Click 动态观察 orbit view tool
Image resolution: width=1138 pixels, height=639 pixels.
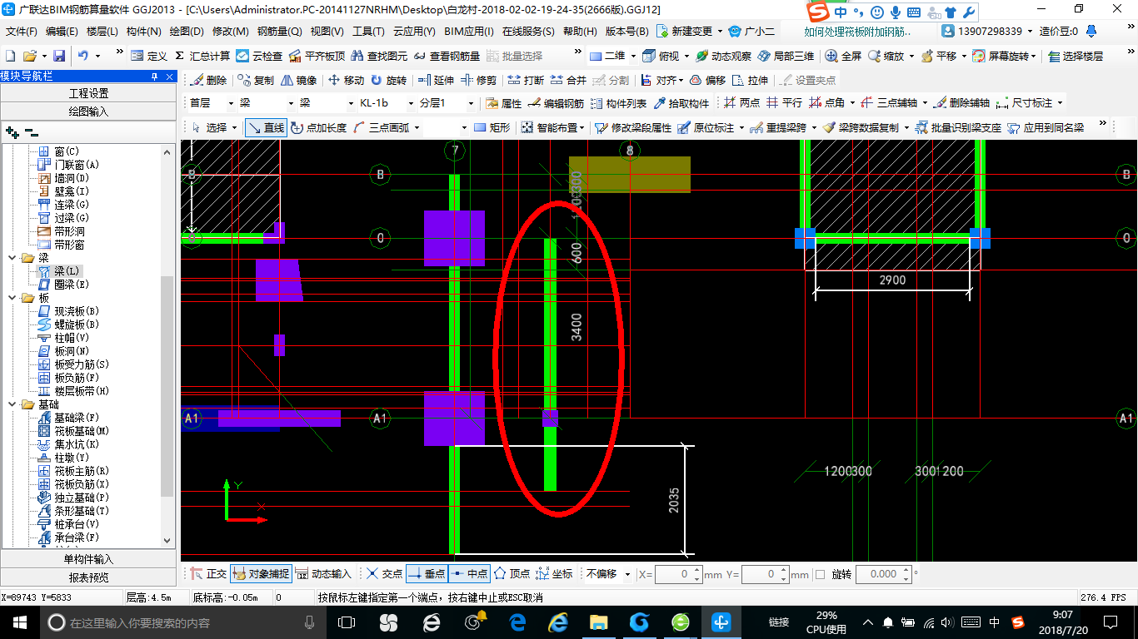point(723,56)
